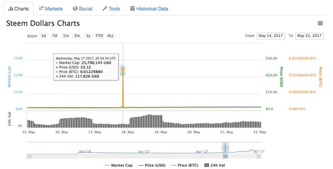
Task: Click the navigator scroll-right arrow
Action: [x=259, y=156]
